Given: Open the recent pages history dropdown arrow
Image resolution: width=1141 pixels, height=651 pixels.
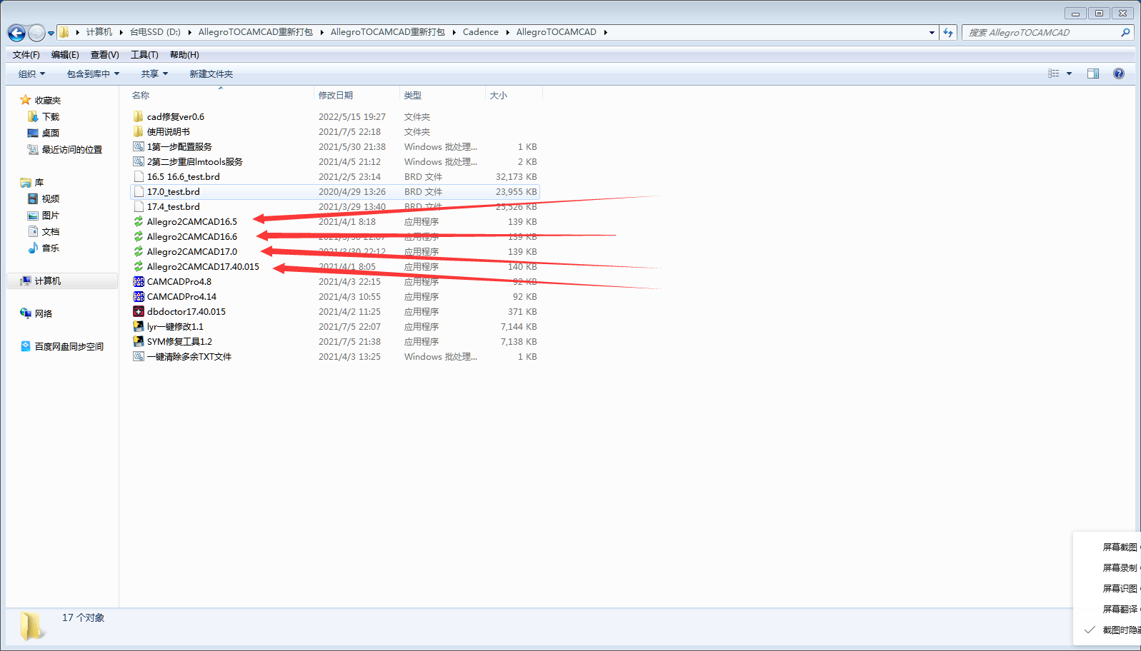Looking at the screenshot, I should [51, 34].
